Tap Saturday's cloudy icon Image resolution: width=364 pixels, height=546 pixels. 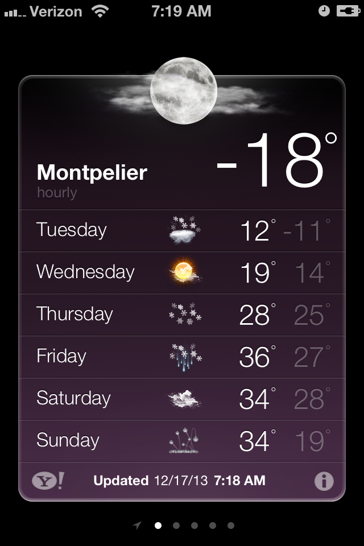click(184, 399)
